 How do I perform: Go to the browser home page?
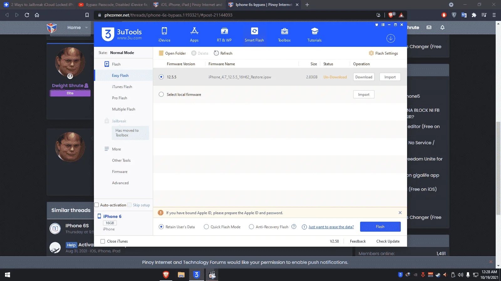37,15
